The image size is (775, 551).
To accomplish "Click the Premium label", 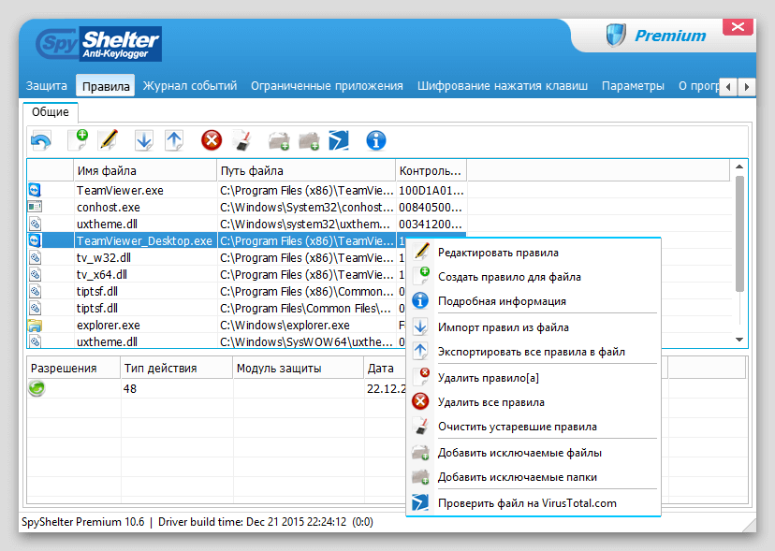I will pos(670,36).
